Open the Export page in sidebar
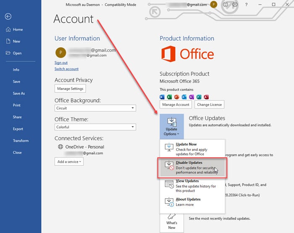 18,129
